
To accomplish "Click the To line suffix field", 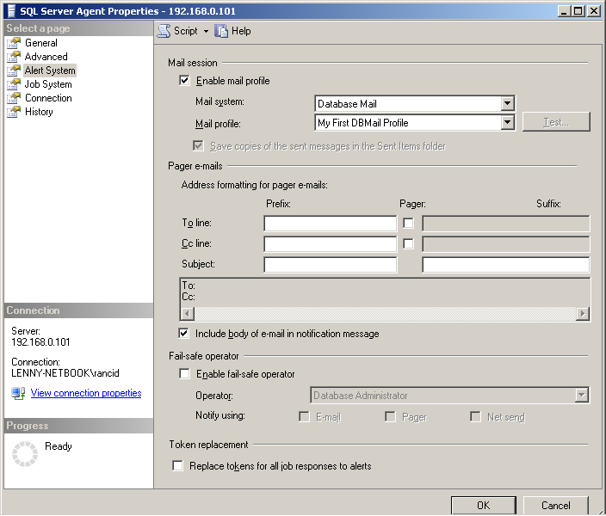I will 506,224.
